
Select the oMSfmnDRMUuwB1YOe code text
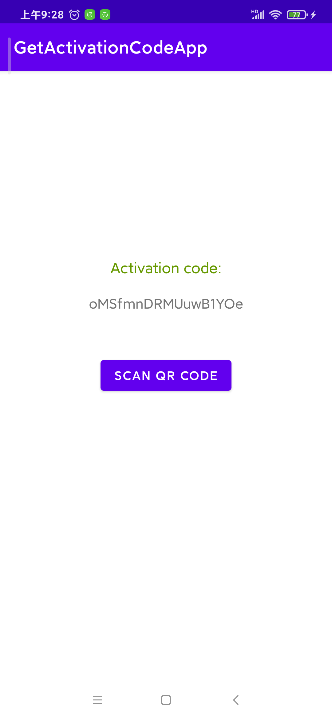tap(166, 304)
